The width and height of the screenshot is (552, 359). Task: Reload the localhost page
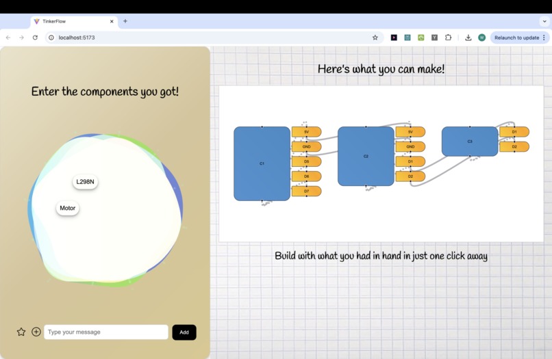click(35, 38)
